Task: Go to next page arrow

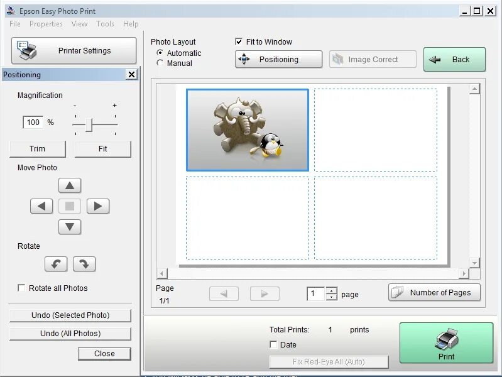Action: click(265, 293)
